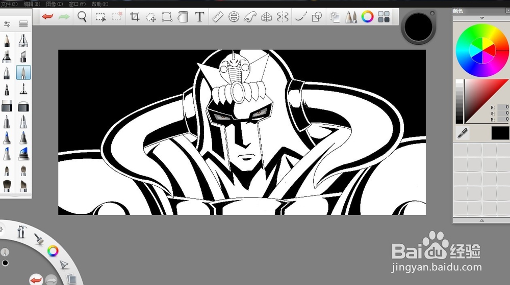Screen dimensions: 510x285
Task: Open the 文件(F) menu
Action: [9, 4]
